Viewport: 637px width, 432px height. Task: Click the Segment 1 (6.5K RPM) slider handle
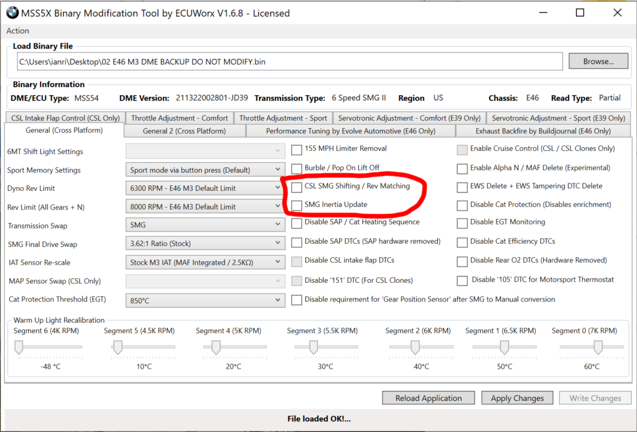[504, 347]
